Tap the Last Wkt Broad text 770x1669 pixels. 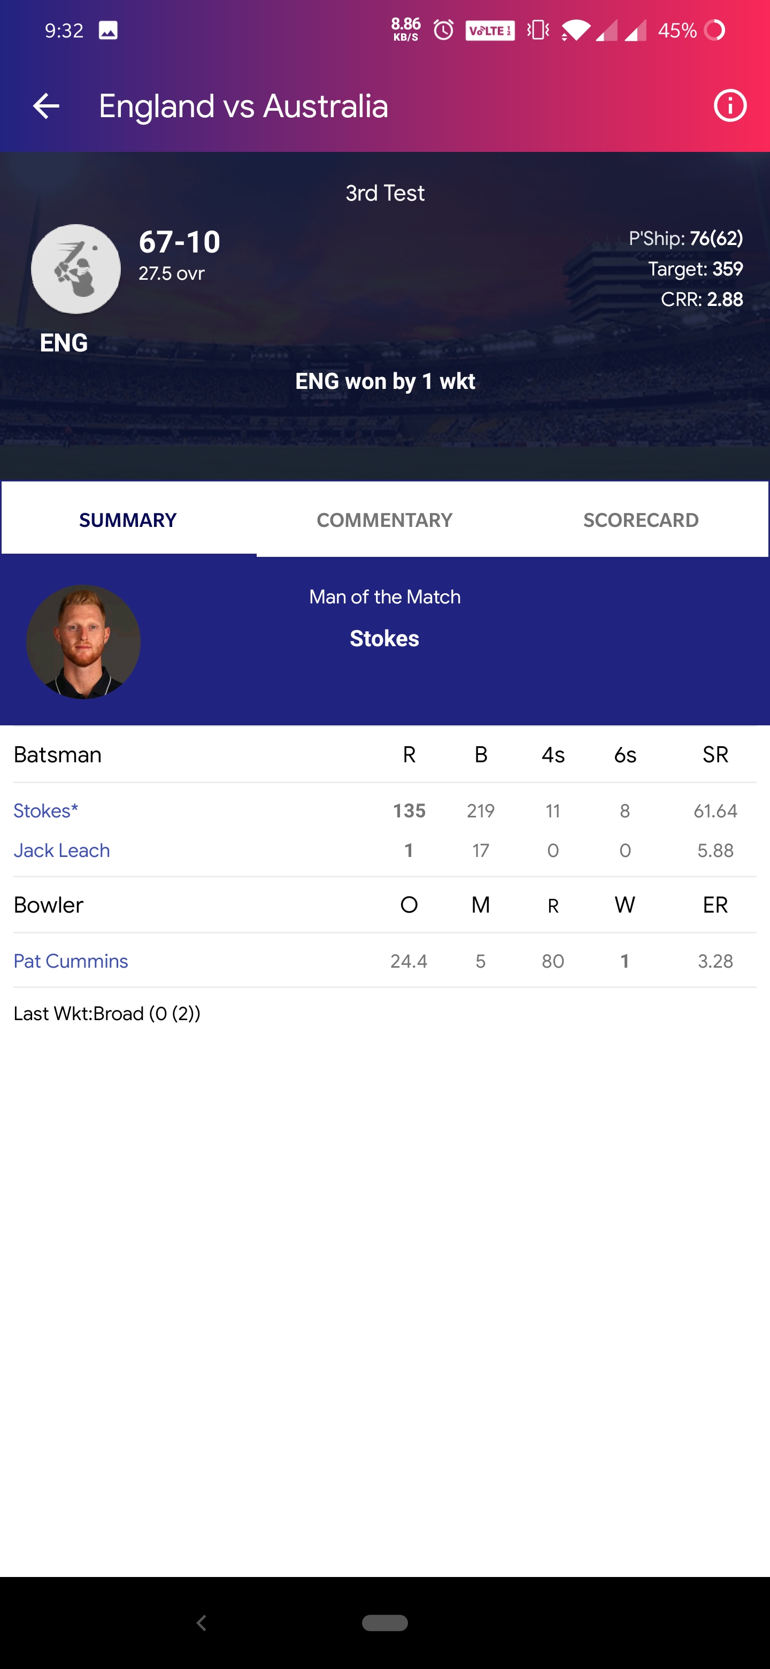pos(107,1013)
